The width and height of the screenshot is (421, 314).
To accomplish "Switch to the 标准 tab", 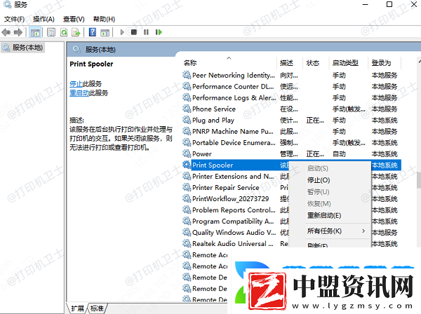I will (97, 308).
